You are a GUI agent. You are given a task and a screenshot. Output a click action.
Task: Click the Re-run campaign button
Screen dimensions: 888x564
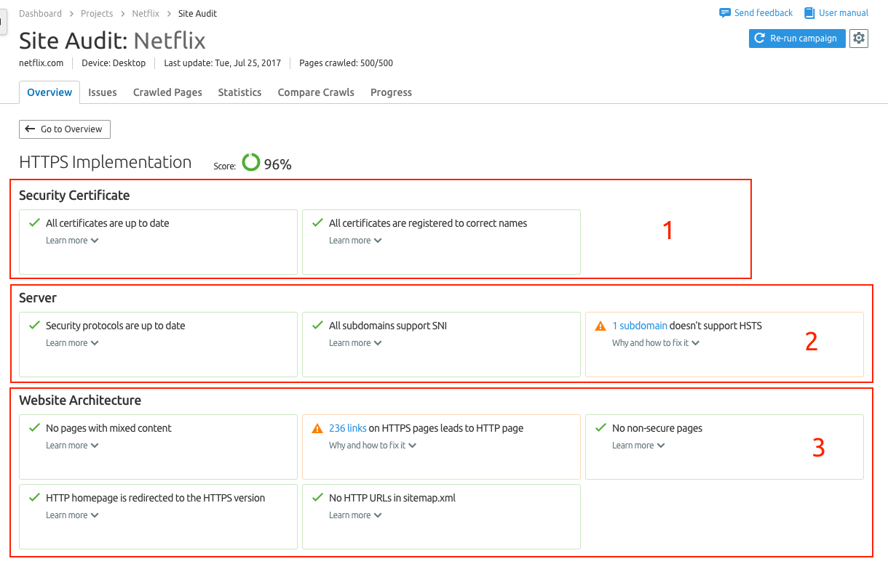point(797,39)
